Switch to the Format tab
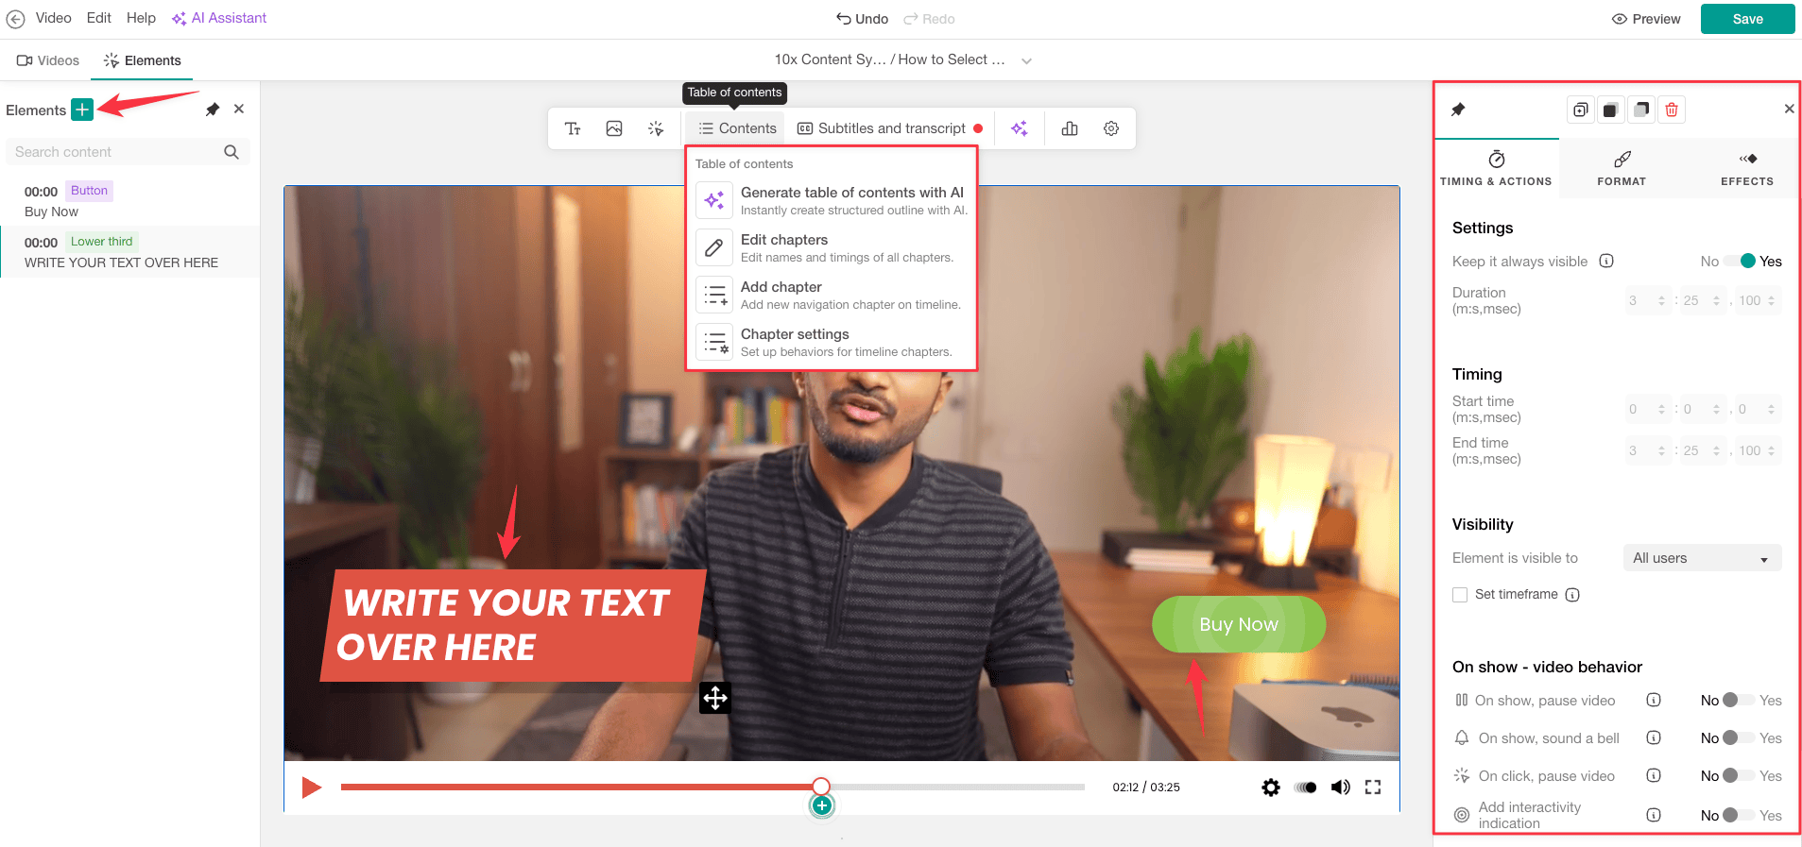Screen dimensions: 1802x847 click(x=1622, y=168)
